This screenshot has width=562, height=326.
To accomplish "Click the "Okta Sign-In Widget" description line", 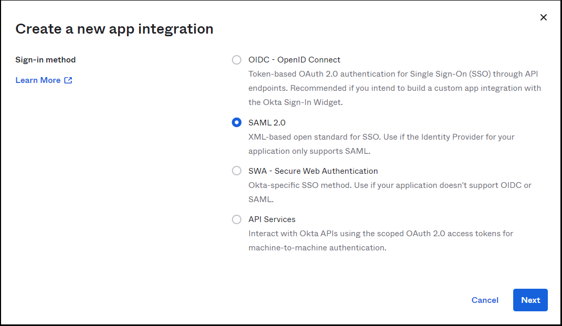I will point(295,102).
